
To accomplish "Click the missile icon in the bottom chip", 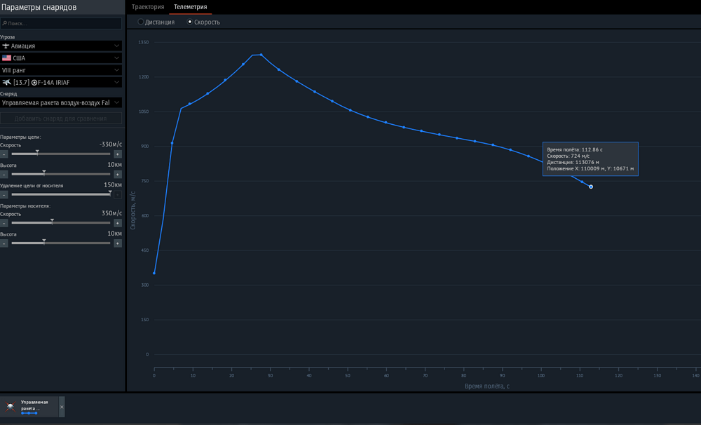I will (11, 406).
